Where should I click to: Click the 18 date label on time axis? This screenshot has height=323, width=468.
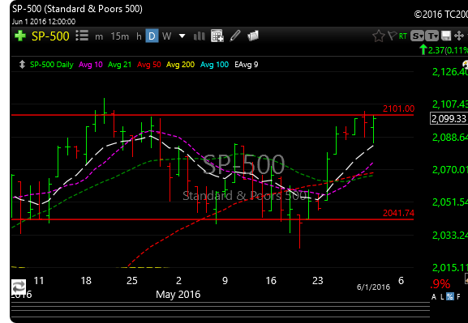coord(86,280)
